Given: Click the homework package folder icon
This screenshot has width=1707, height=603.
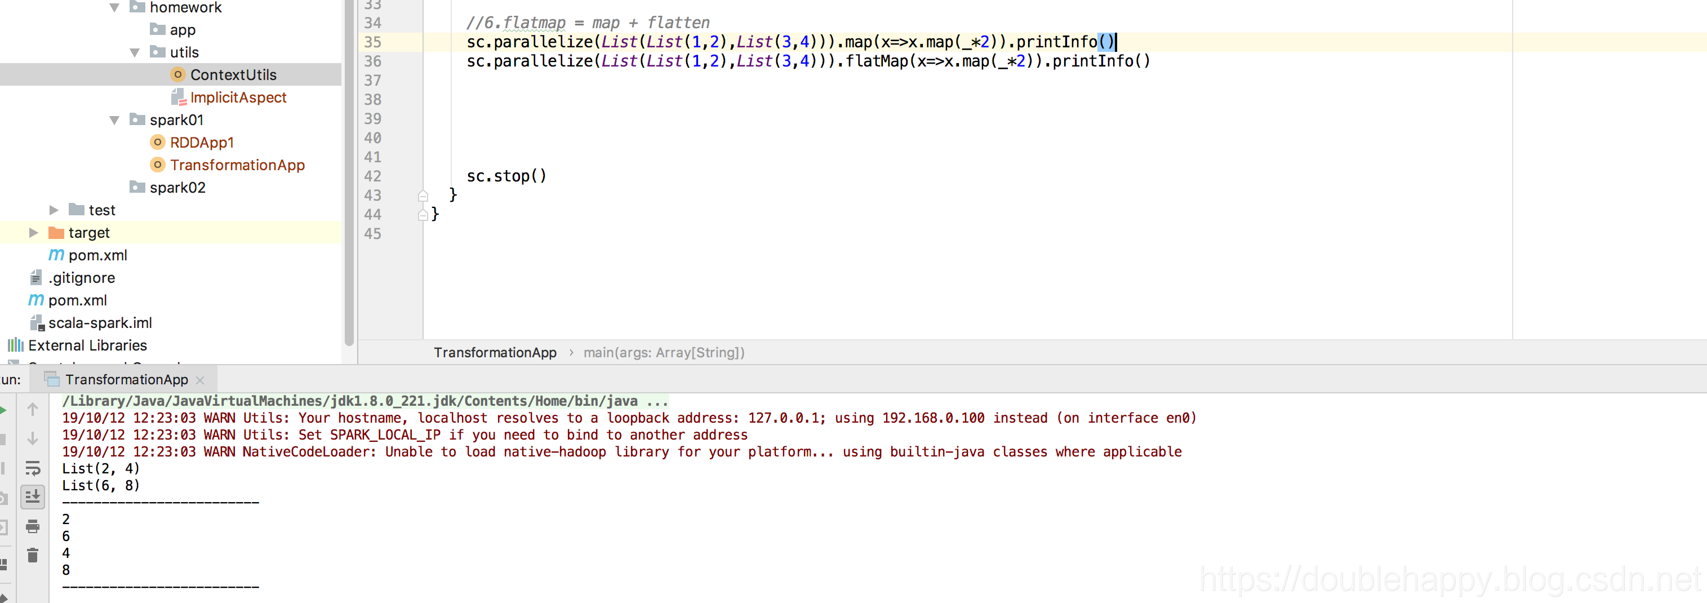Looking at the screenshot, I should click(x=137, y=7).
